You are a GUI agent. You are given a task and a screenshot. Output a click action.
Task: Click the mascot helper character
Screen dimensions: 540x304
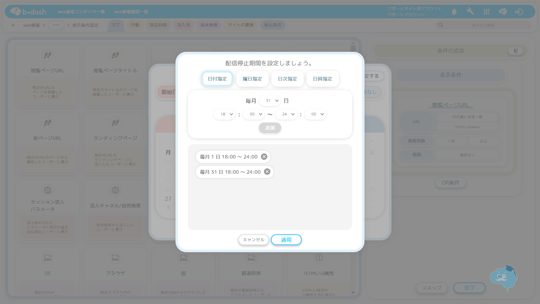pyautogui.click(x=504, y=278)
